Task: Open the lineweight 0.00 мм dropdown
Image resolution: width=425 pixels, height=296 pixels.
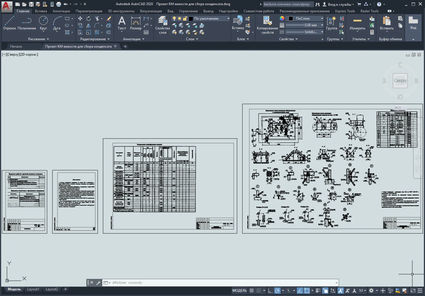Action: pyautogui.click(x=305, y=25)
